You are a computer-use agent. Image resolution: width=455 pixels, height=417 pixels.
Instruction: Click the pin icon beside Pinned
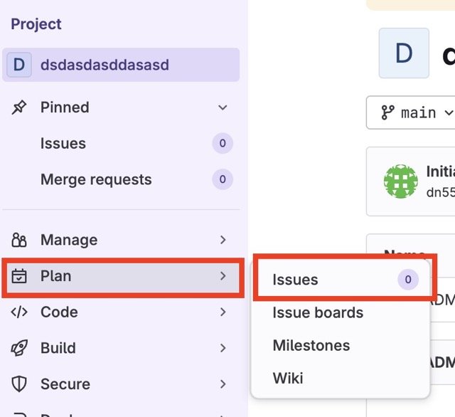(19, 107)
